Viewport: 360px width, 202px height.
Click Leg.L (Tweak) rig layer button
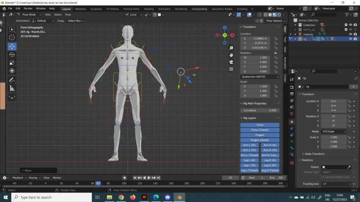click(250, 170)
